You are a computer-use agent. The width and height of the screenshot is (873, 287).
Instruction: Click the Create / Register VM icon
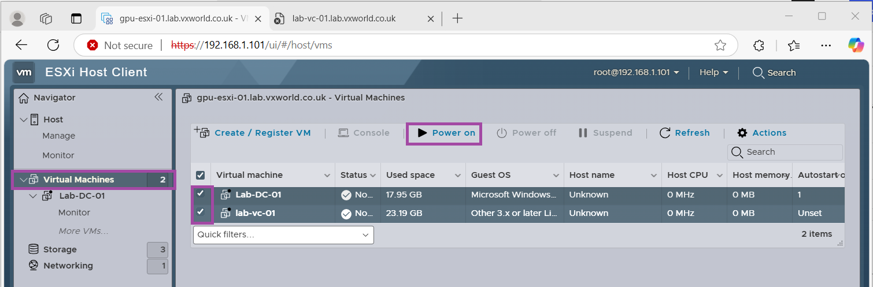[202, 132]
